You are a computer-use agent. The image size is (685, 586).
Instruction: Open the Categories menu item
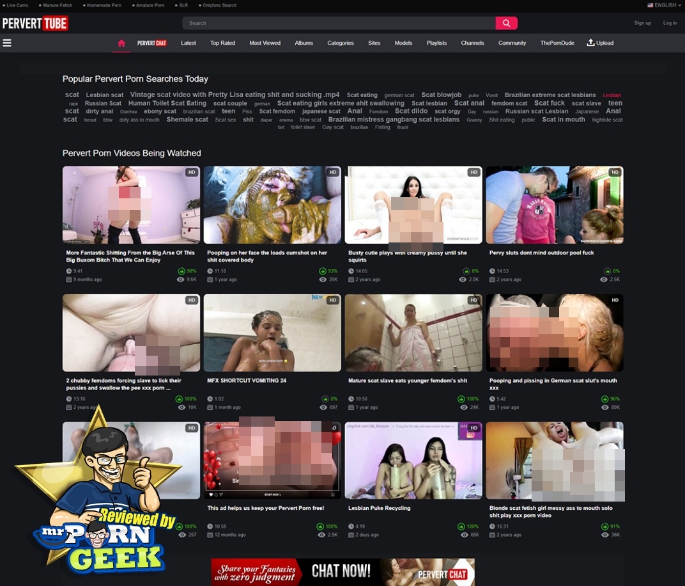(341, 43)
